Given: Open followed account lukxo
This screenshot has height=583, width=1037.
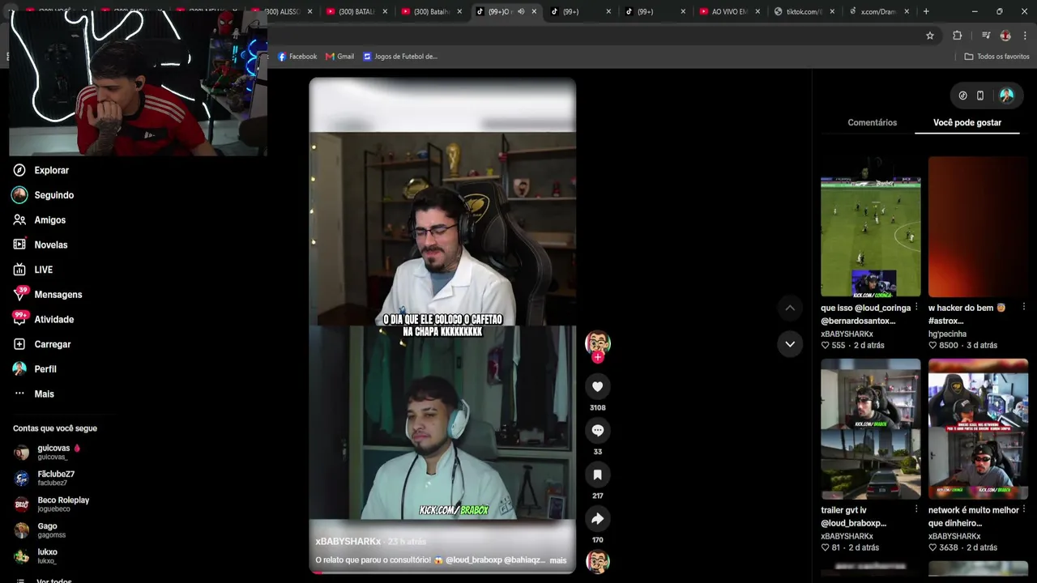Looking at the screenshot, I should [x=47, y=555].
